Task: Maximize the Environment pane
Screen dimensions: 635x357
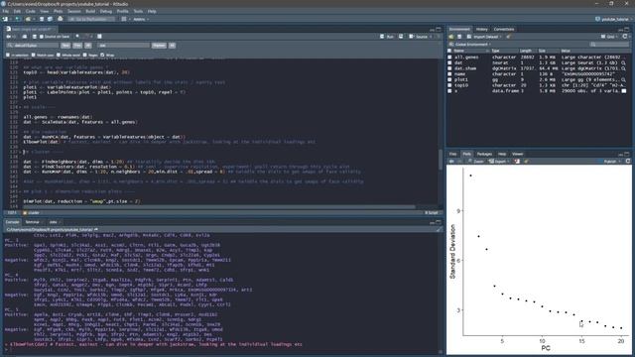Action: 627,29
